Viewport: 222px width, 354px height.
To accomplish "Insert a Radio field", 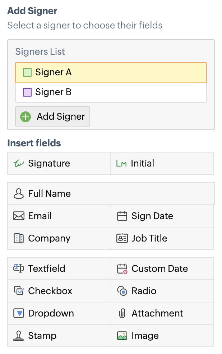I will pos(144,291).
